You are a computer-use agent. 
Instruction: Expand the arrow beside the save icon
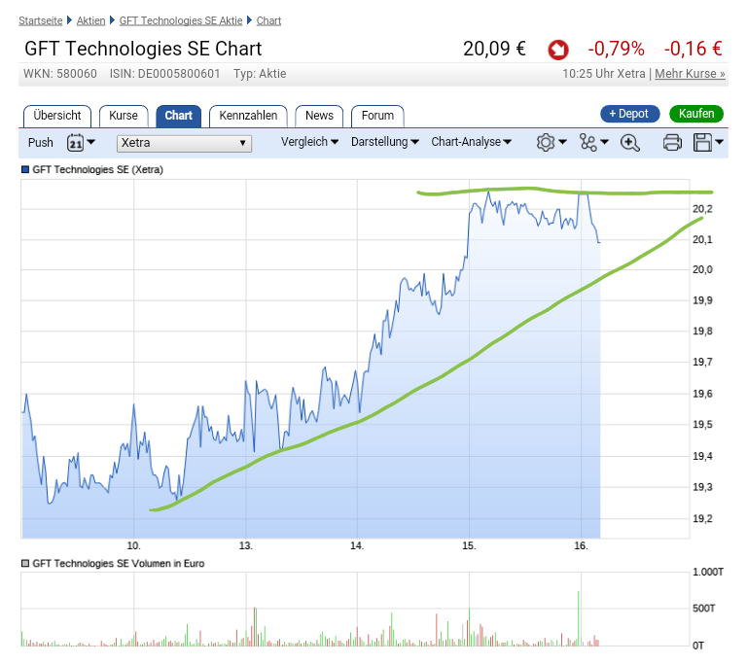[x=720, y=142]
